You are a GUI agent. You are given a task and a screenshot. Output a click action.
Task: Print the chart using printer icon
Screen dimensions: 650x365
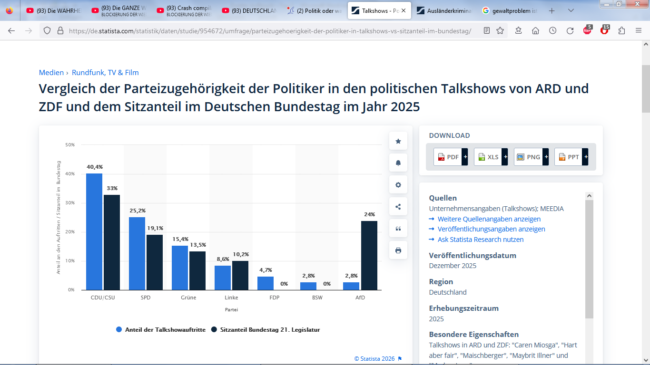point(398,250)
